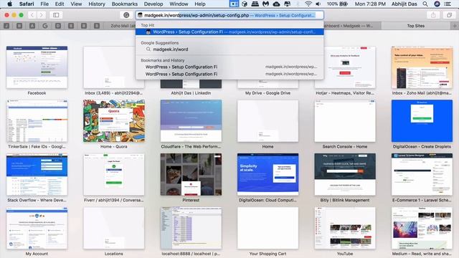Open Spotlight search icon
459x258 pixels.
tap(425, 4)
